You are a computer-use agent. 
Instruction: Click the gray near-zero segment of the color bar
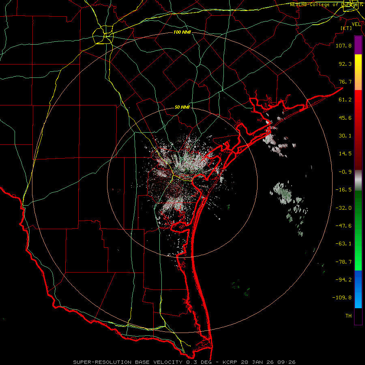click(358, 180)
